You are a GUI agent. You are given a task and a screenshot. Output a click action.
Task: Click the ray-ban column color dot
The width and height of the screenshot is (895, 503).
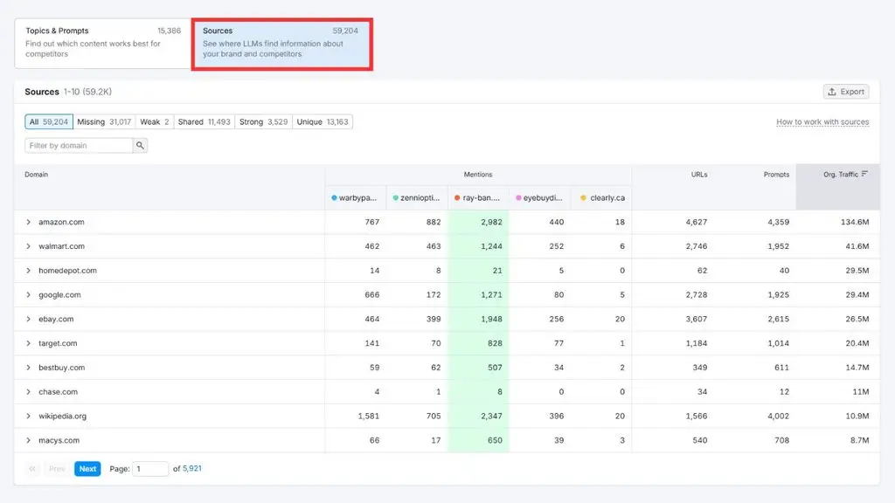457,198
